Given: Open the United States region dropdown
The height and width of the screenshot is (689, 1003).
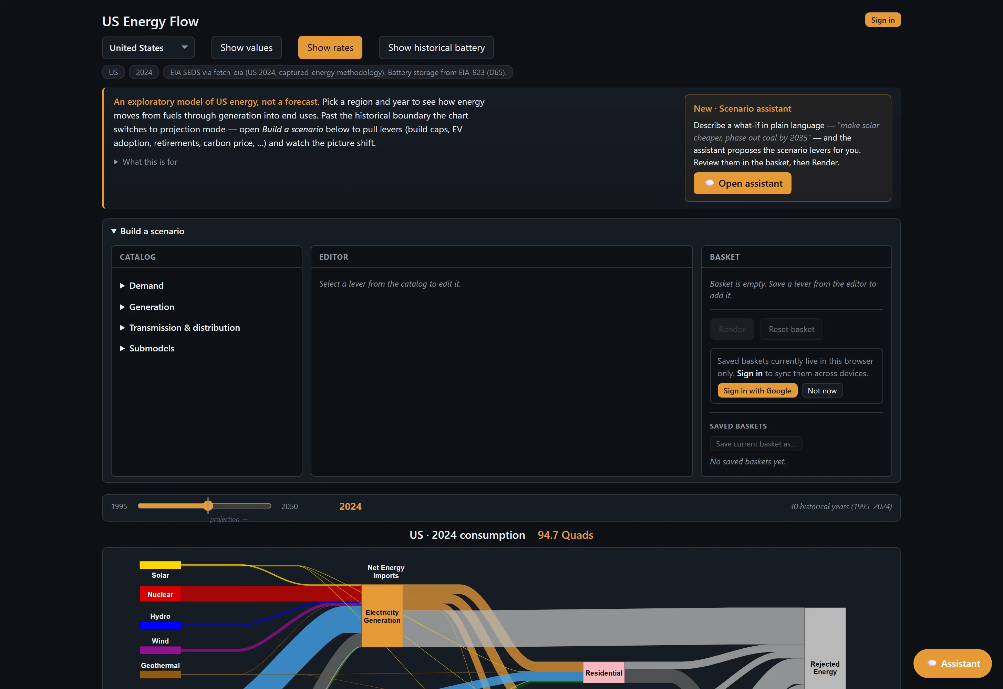Looking at the screenshot, I should point(148,48).
